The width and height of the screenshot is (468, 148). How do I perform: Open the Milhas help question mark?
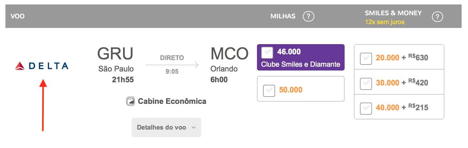click(308, 17)
